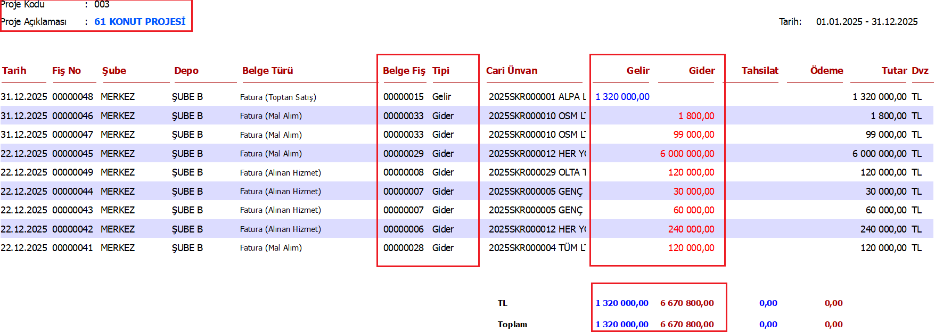Select the "Gelir" column header
Image resolution: width=935 pixels, height=332 pixels.
[638, 71]
